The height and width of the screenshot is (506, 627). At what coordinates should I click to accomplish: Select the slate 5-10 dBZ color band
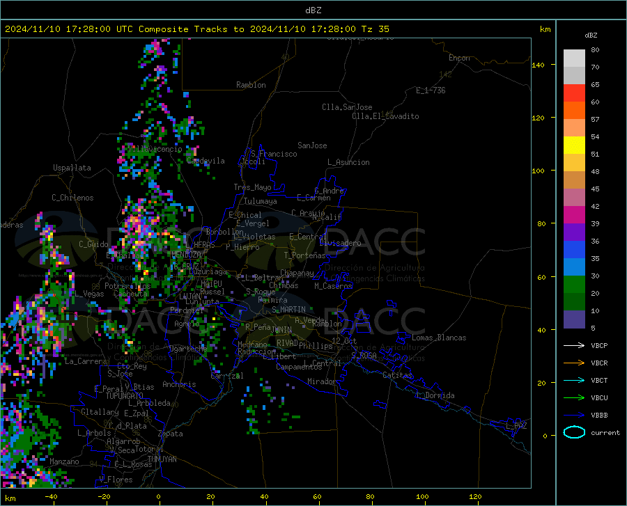click(574, 319)
